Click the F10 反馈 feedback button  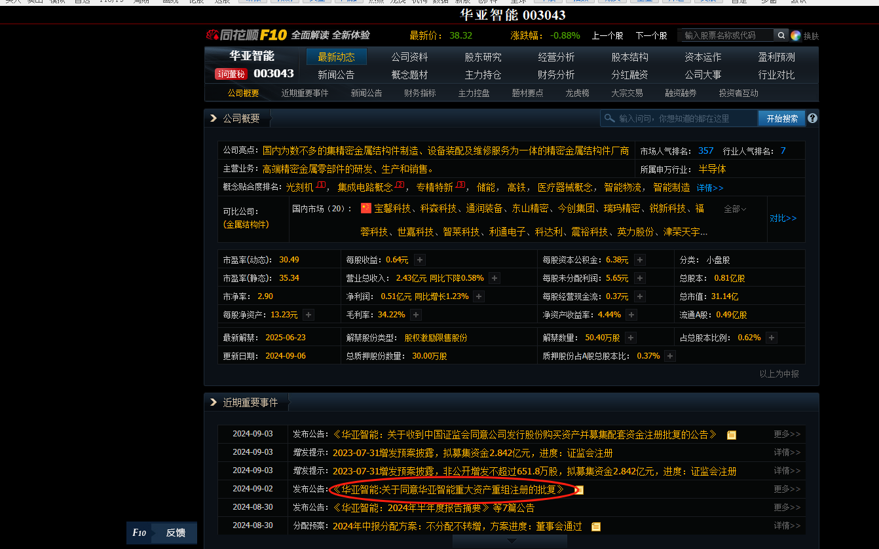coord(162,533)
